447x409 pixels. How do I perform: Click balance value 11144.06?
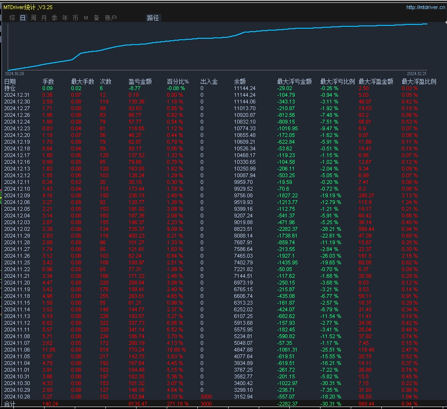pos(245,102)
